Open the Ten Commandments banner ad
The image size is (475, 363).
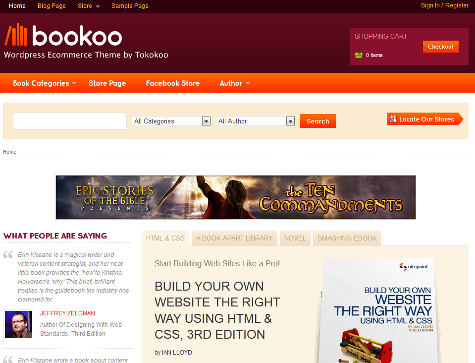coord(236,197)
